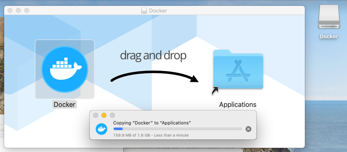Viewport: 347px width, 152px height.
Task: Click the Docker desktop volume label
Action: click(329, 37)
